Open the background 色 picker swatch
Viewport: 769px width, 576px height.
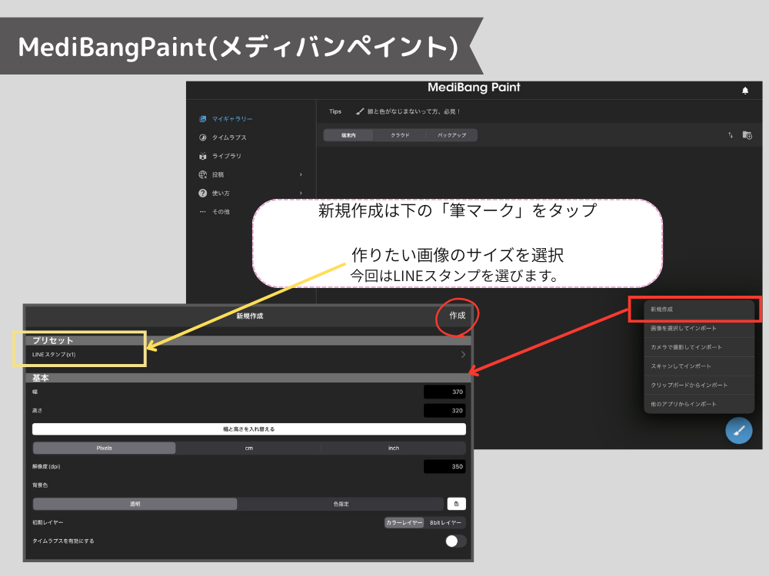point(456,504)
